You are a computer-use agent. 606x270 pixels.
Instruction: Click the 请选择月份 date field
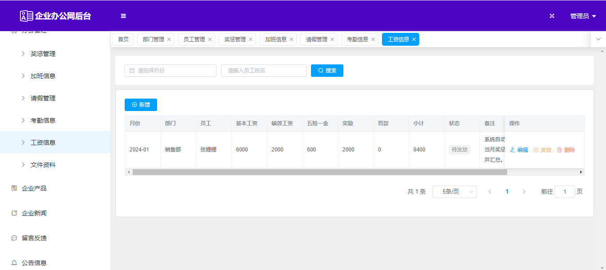pyautogui.click(x=170, y=71)
